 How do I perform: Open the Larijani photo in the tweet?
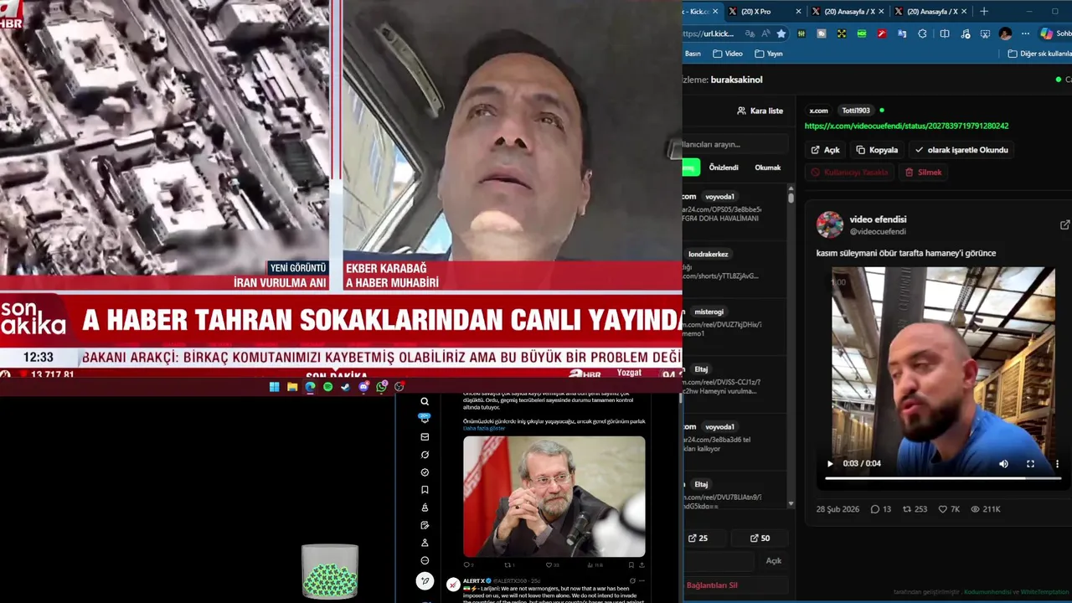[554, 496]
